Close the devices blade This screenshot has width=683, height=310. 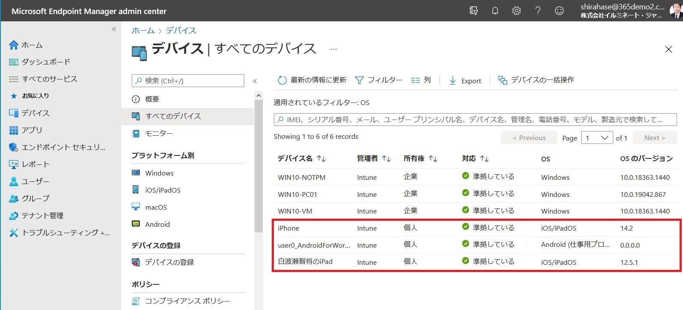pyautogui.click(x=668, y=50)
